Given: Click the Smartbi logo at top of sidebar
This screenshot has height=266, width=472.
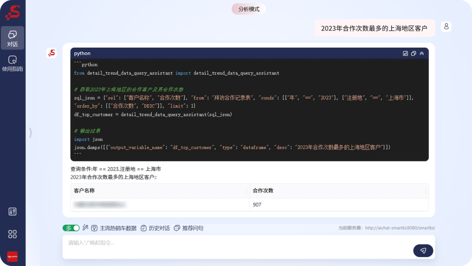Looking at the screenshot, I should (x=13, y=13).
